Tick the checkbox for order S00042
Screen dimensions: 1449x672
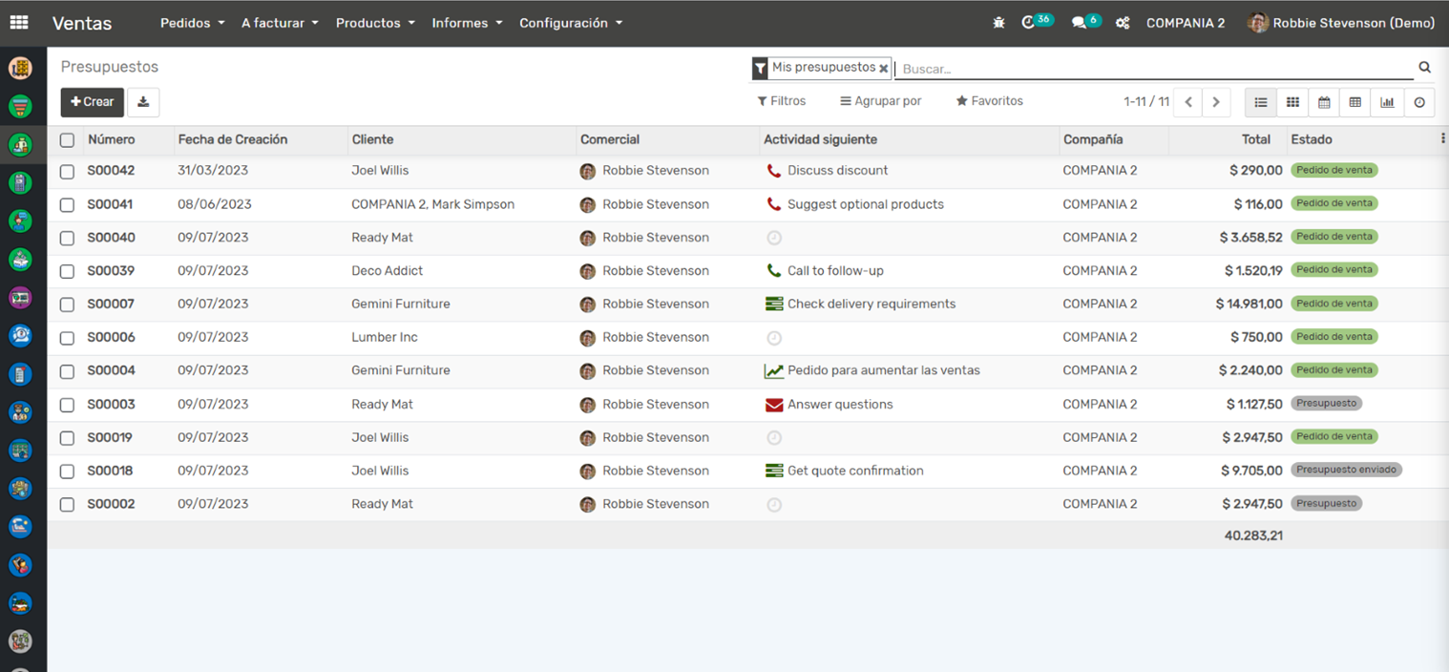(x=67, y=172)
